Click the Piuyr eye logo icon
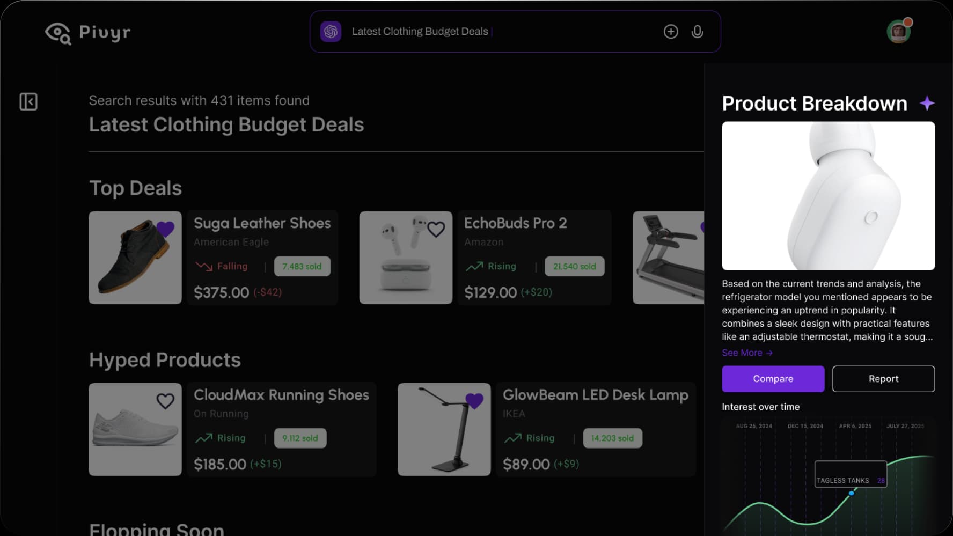953x536 pixels. tap(58, 33)
